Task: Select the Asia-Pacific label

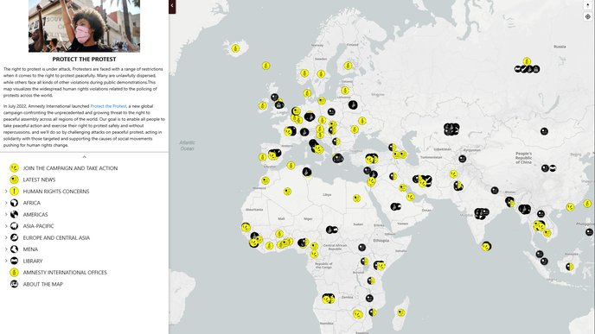Action: tap(38, 226)
